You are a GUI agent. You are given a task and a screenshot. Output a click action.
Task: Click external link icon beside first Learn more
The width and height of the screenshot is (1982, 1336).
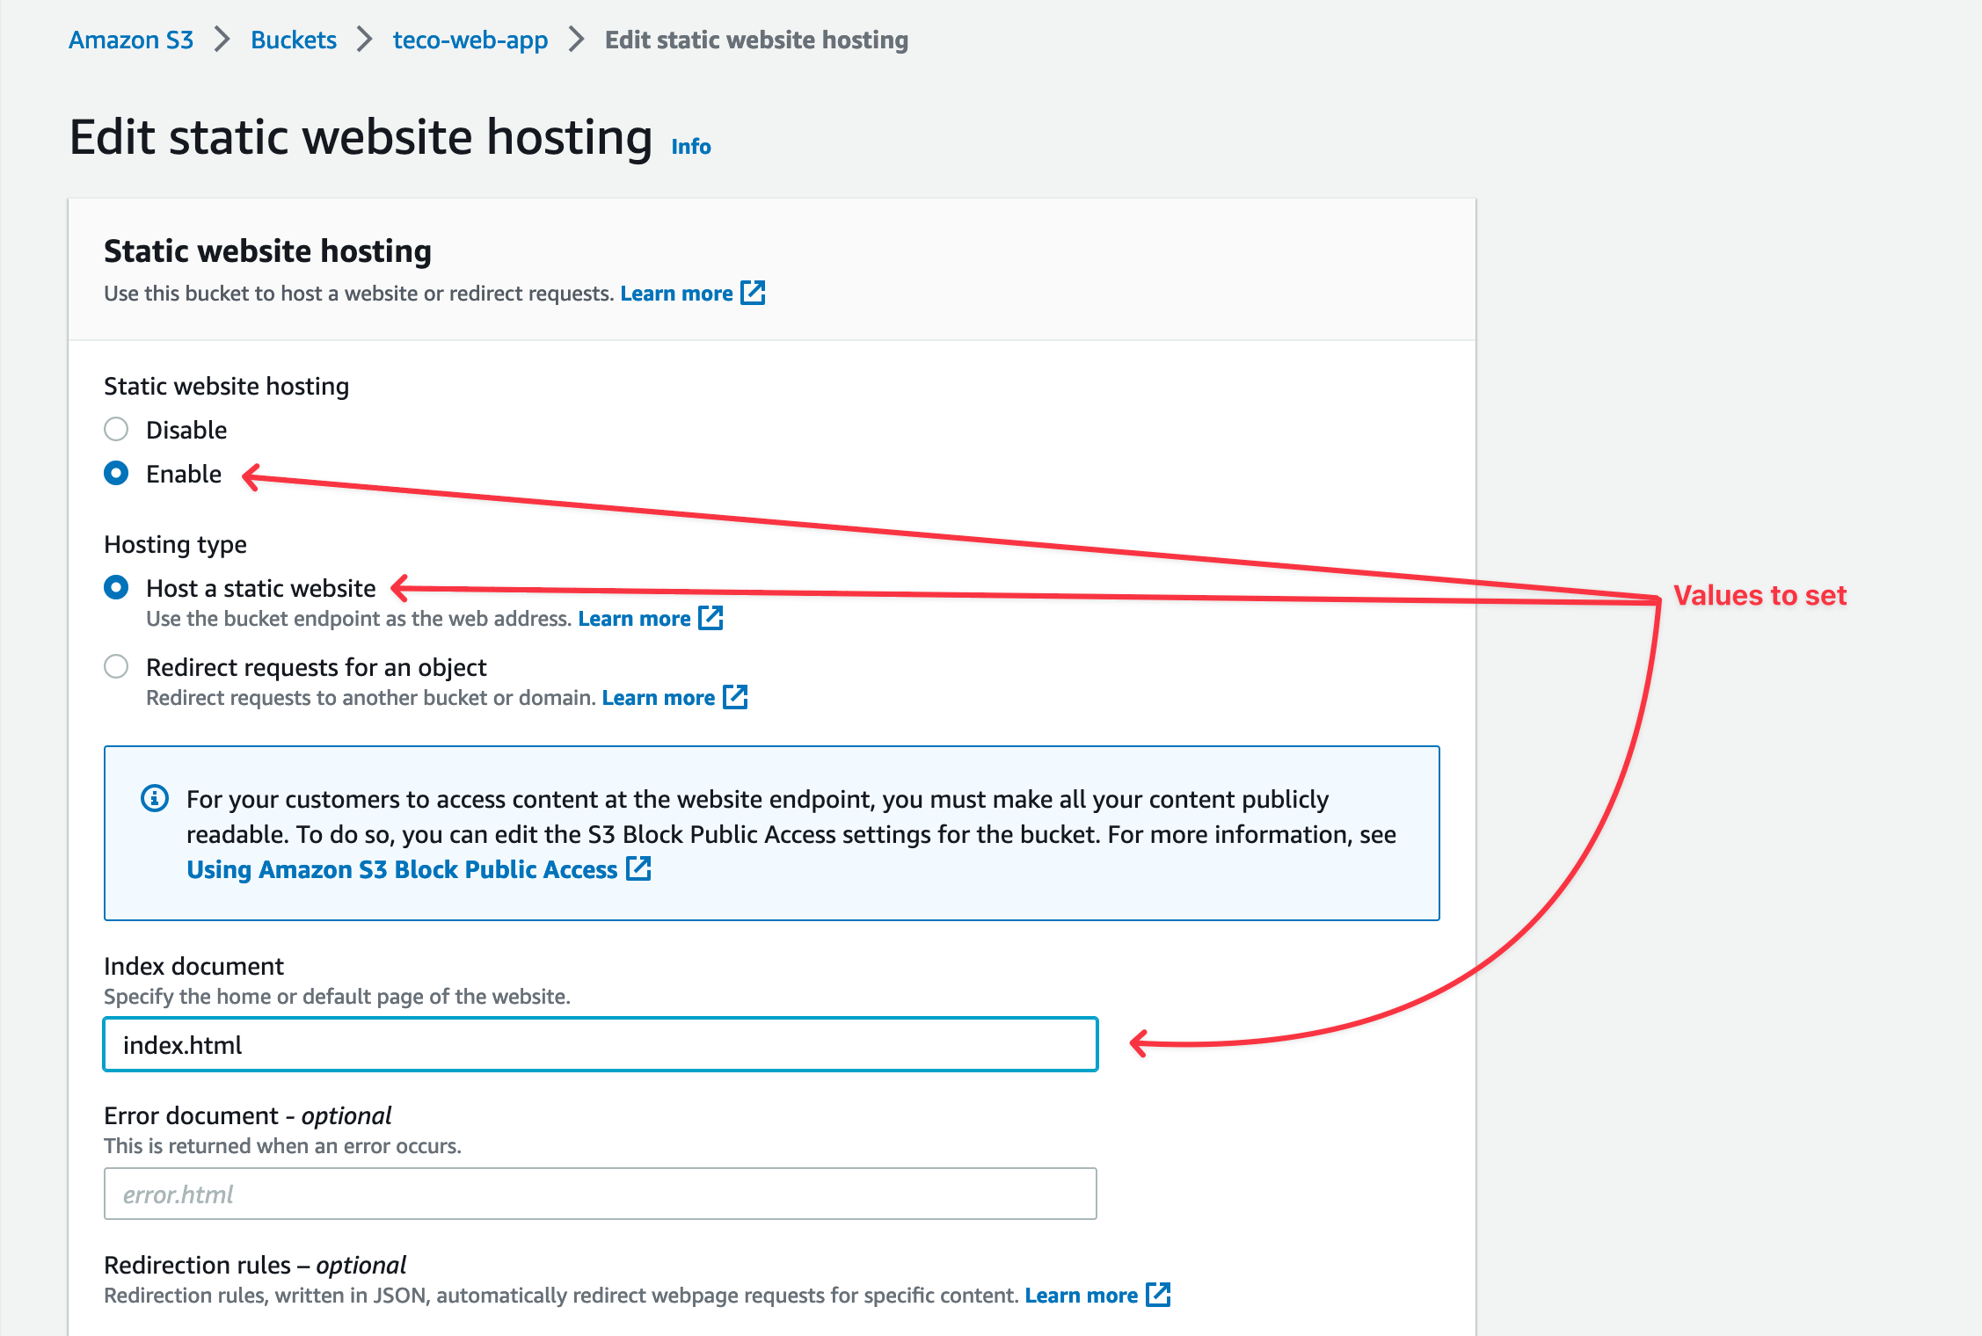(754, 293)
